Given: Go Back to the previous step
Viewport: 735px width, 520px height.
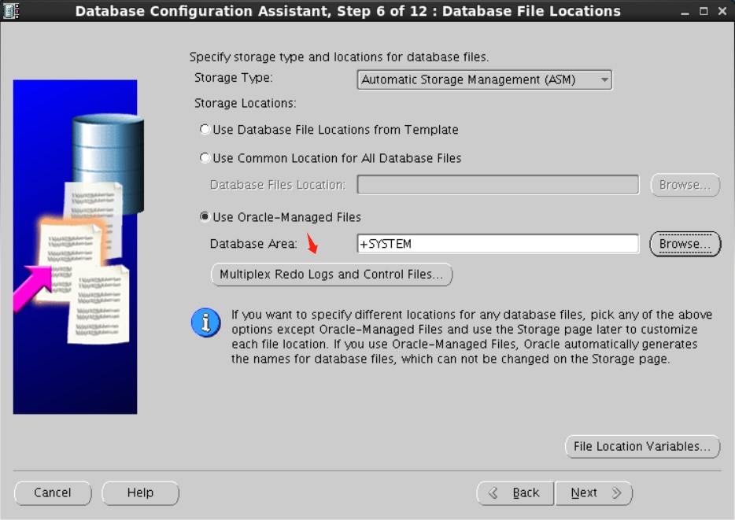Looking at the screenshot, I should click(x=515, y=493).
